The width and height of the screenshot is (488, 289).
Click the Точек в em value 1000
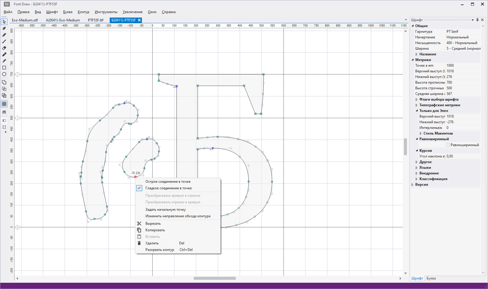coord(463,65)
